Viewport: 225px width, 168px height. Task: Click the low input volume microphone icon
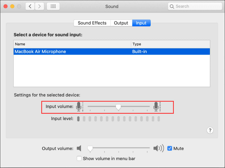pyautogui.click(x=79, y=107)
